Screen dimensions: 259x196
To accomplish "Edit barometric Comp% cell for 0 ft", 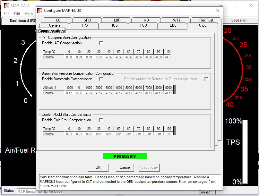I will point(79,93).
